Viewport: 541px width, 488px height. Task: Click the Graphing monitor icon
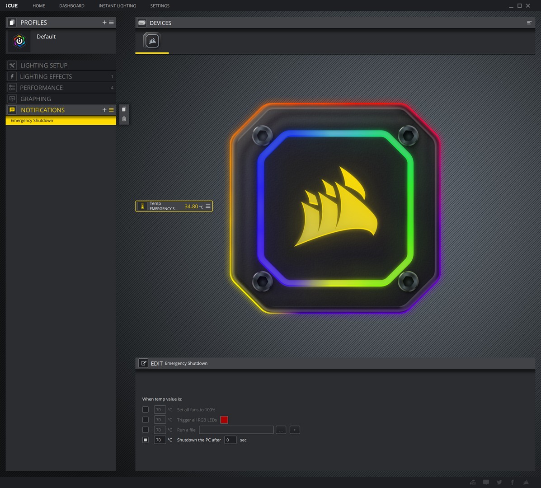[12, 99]
